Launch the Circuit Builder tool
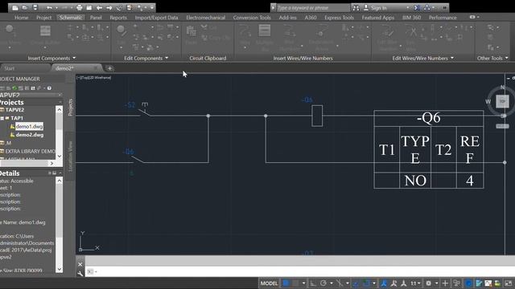 (x=45, y=35)
